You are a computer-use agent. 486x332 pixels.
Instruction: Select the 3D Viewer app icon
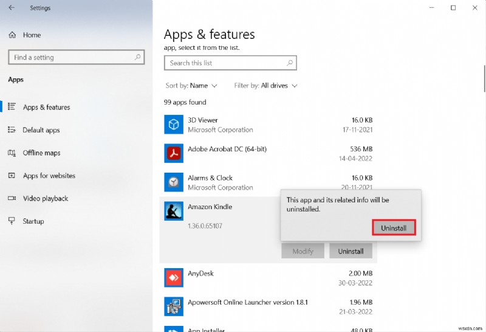tap(174, 125)
